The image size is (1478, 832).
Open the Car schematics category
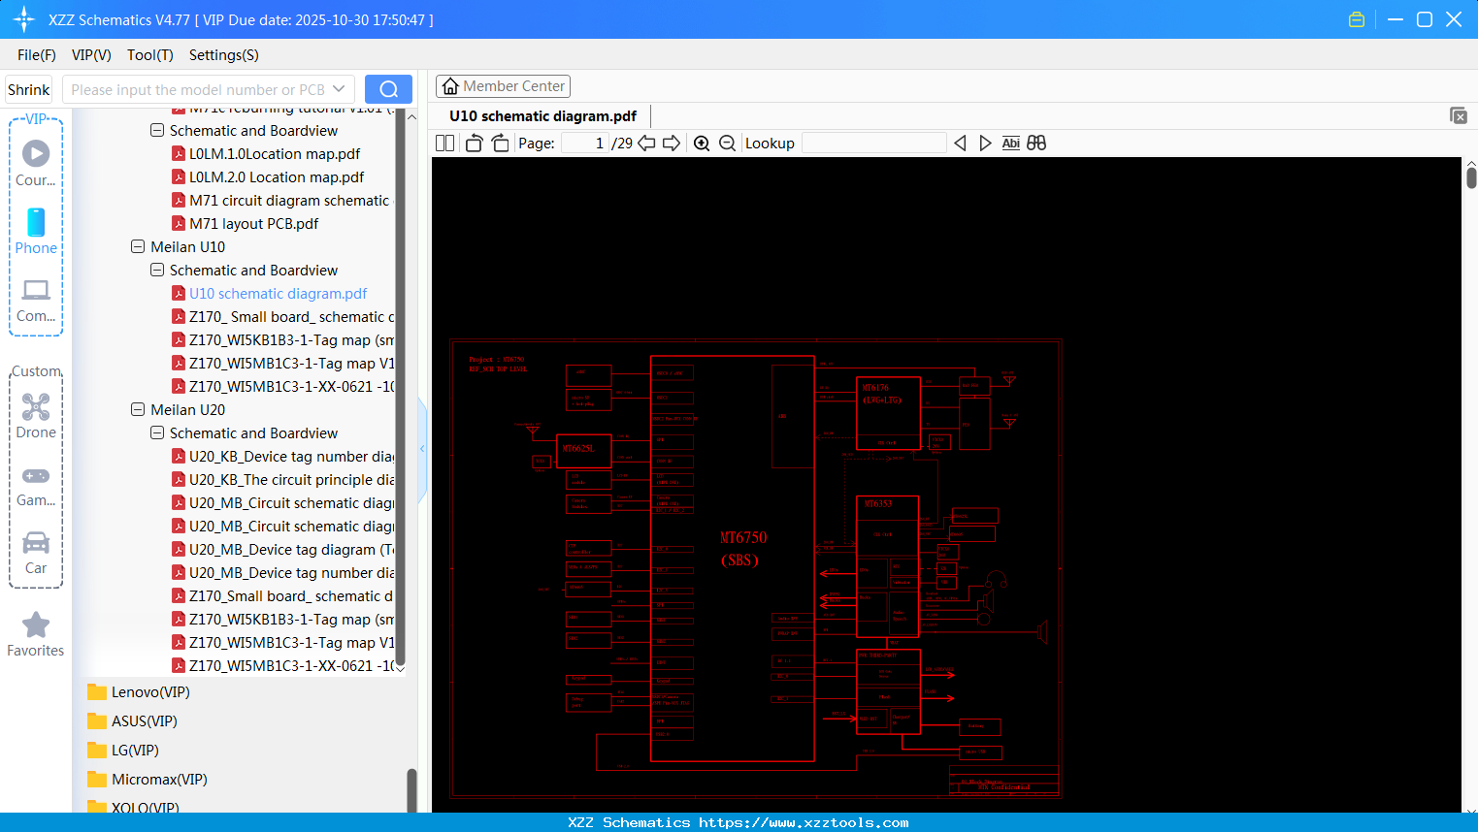35,551
